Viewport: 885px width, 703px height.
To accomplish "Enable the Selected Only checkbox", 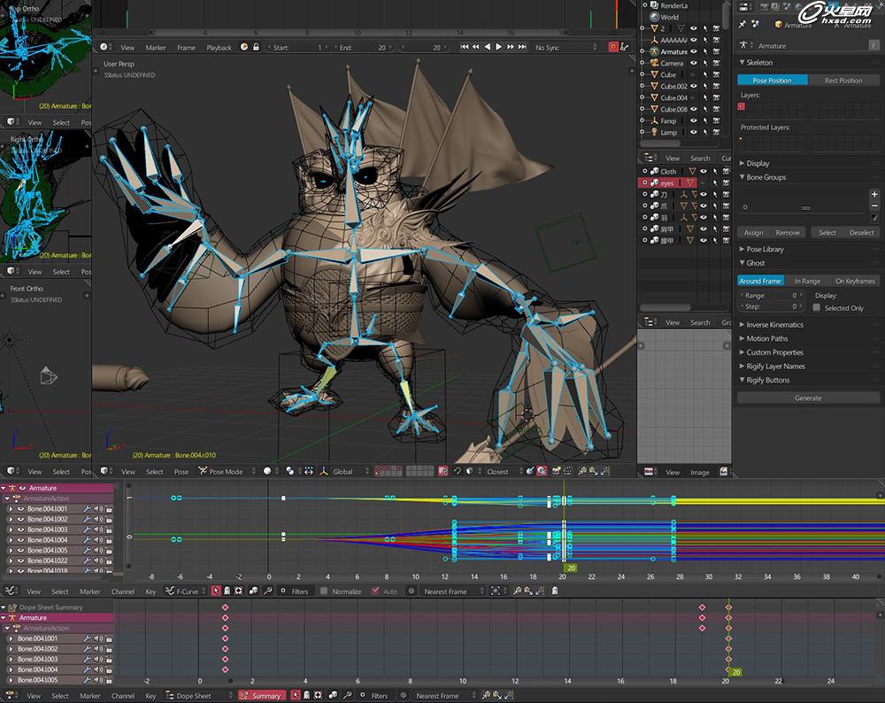I will [816, 308].
